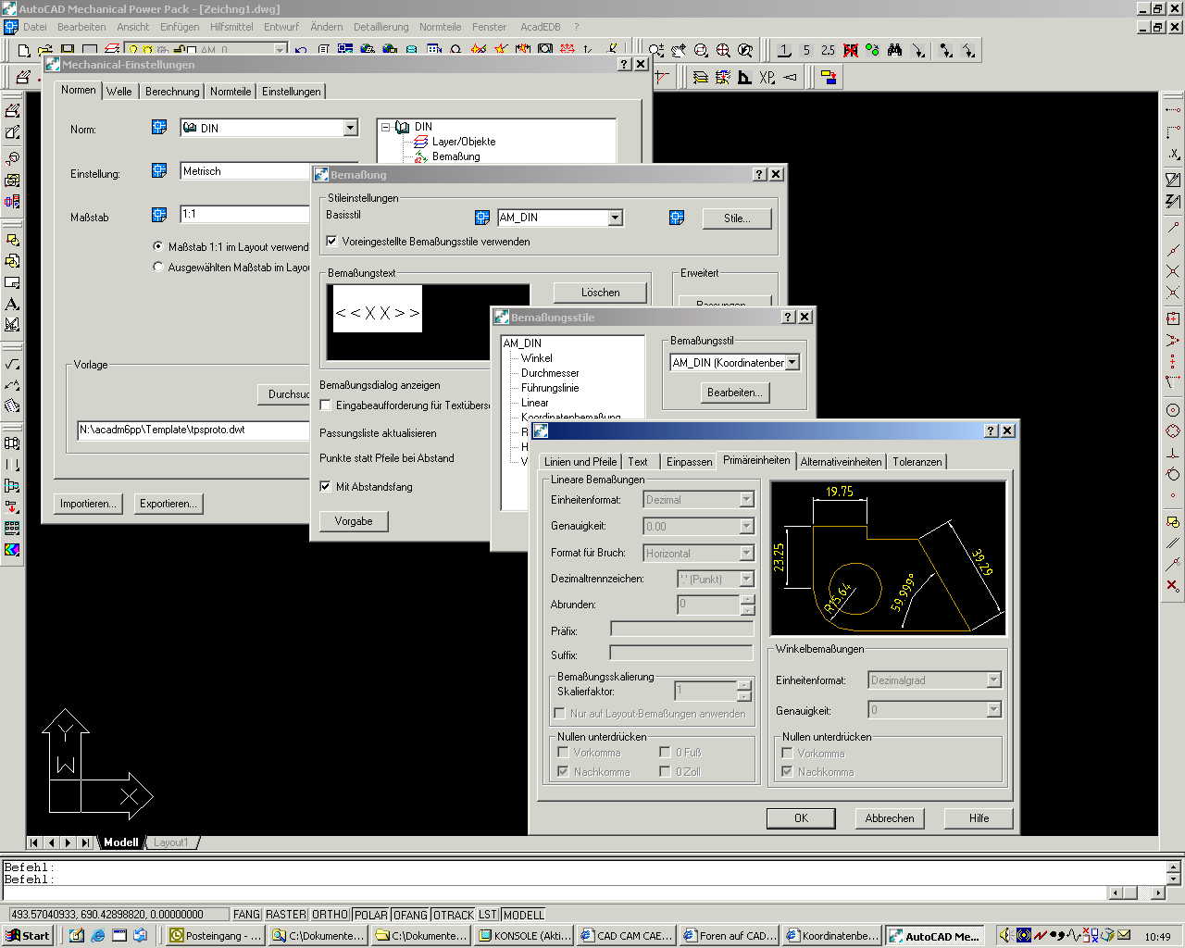Select Durchmesser in Bemaßungsstile tree
Viewport: 1185px width, 948px height.
click(550, 373)
